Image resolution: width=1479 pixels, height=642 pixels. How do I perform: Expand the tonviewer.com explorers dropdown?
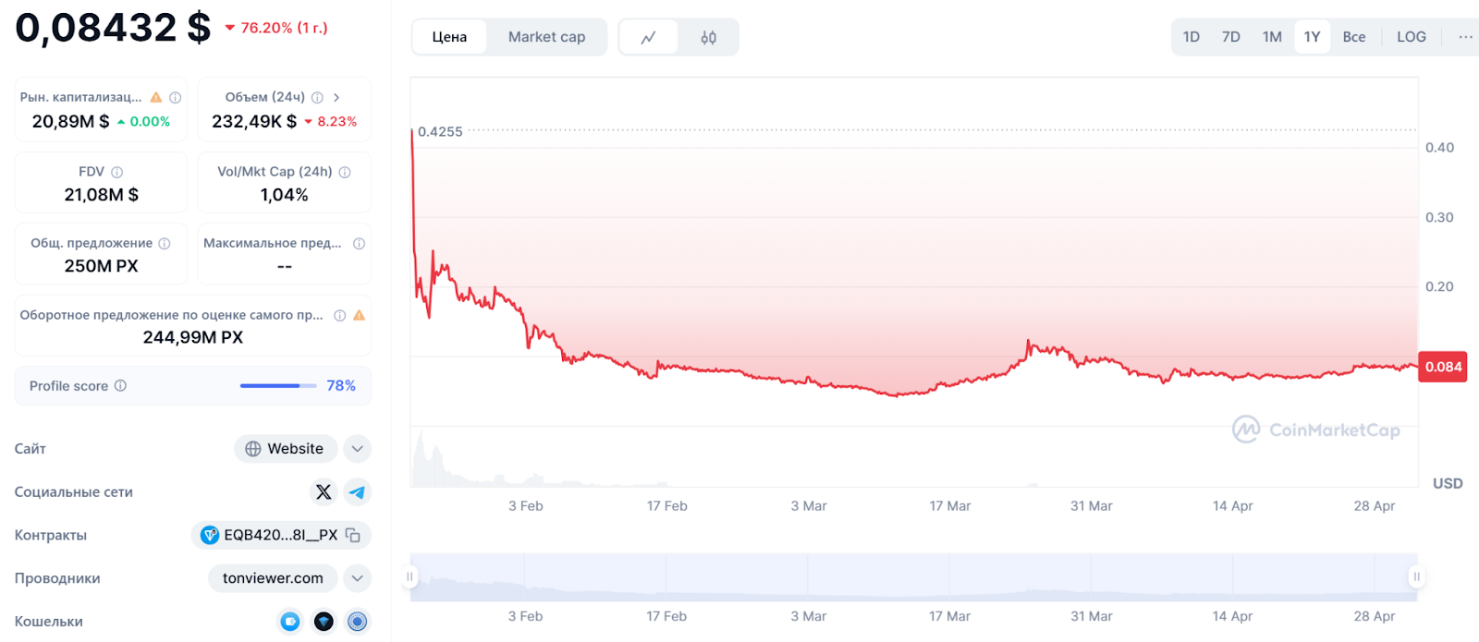pos(357,578)
